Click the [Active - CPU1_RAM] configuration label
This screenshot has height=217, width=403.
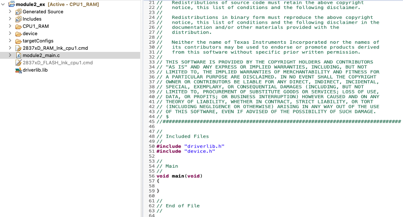73,4
